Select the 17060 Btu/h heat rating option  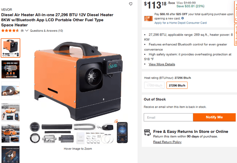point(154,85)
